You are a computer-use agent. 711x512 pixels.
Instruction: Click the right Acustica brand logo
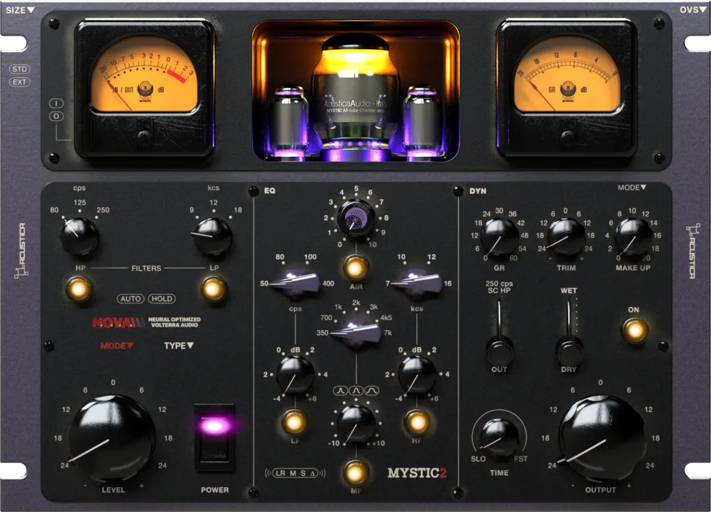tap(692, 251)
